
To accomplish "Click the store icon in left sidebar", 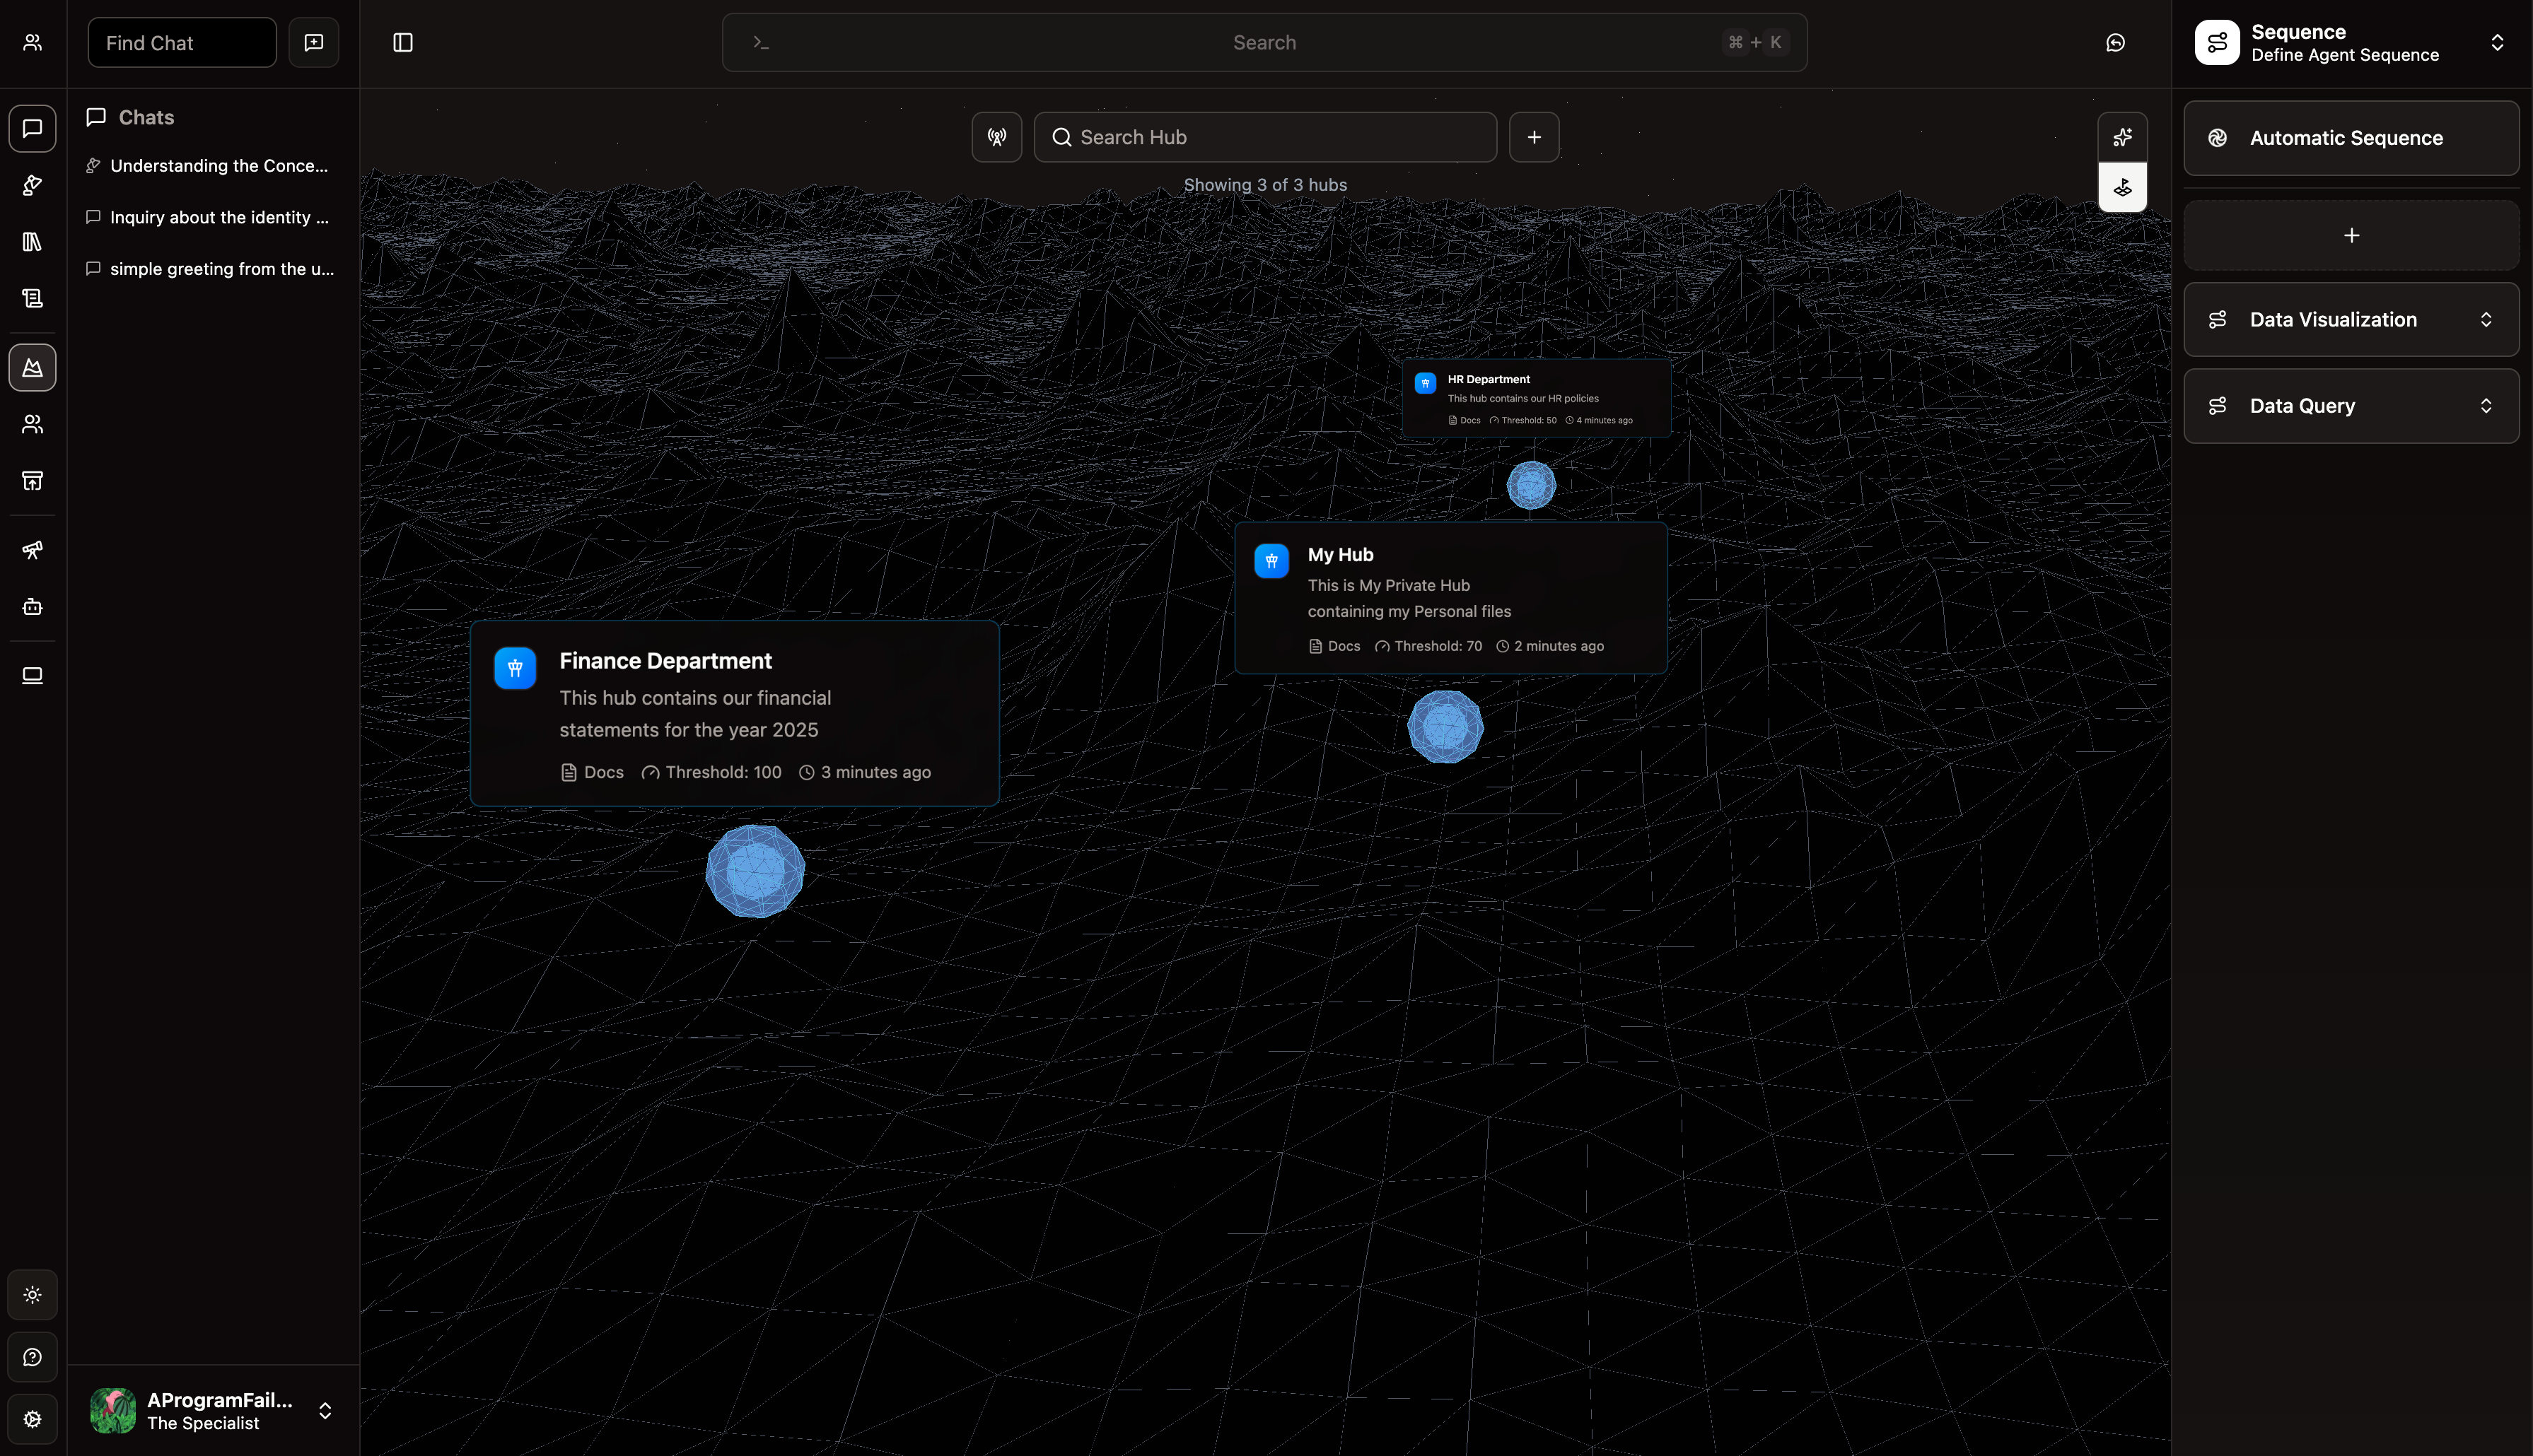I will click(32, 481).
